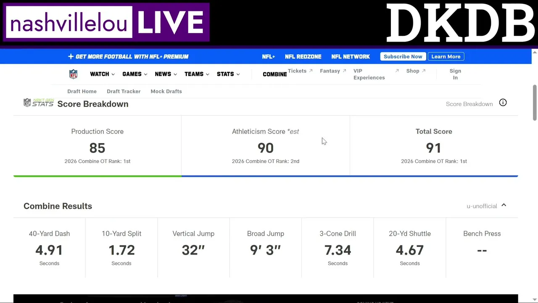Viewport: 538px width, 303px height.
Task: Click the Broad Jump value 9' 3"
Action: 265,250
